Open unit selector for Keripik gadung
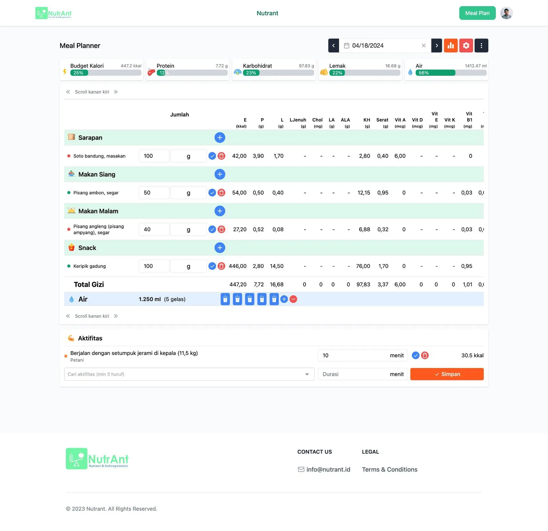548x531 pixels. 188,266
